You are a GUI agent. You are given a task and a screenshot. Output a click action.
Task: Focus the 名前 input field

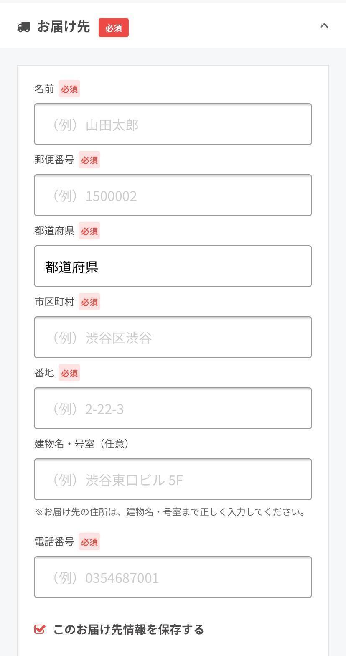click(173, 124)
